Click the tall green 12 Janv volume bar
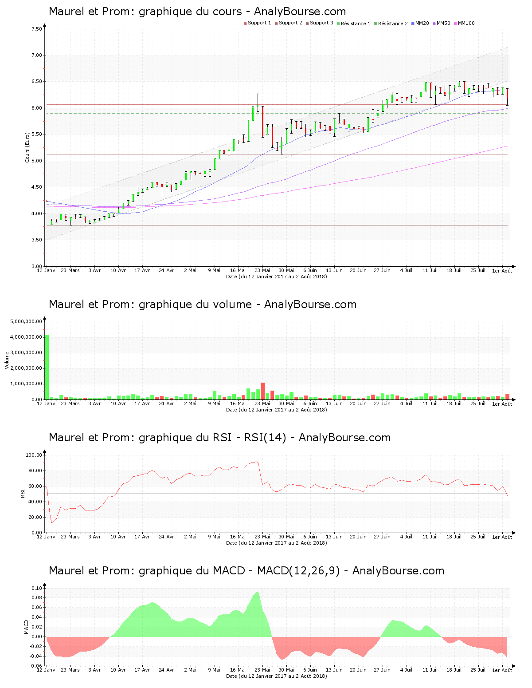This screenshot has width=532, height=688. click(47, 367)
